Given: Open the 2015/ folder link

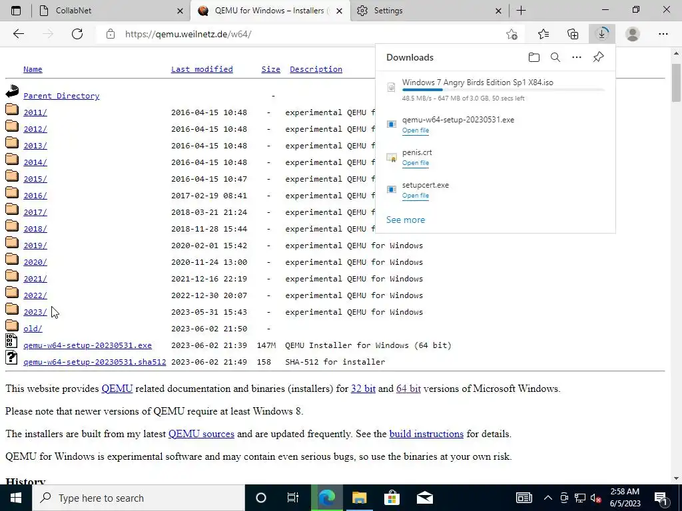Looking at the screenshot, I should [35, 179].
